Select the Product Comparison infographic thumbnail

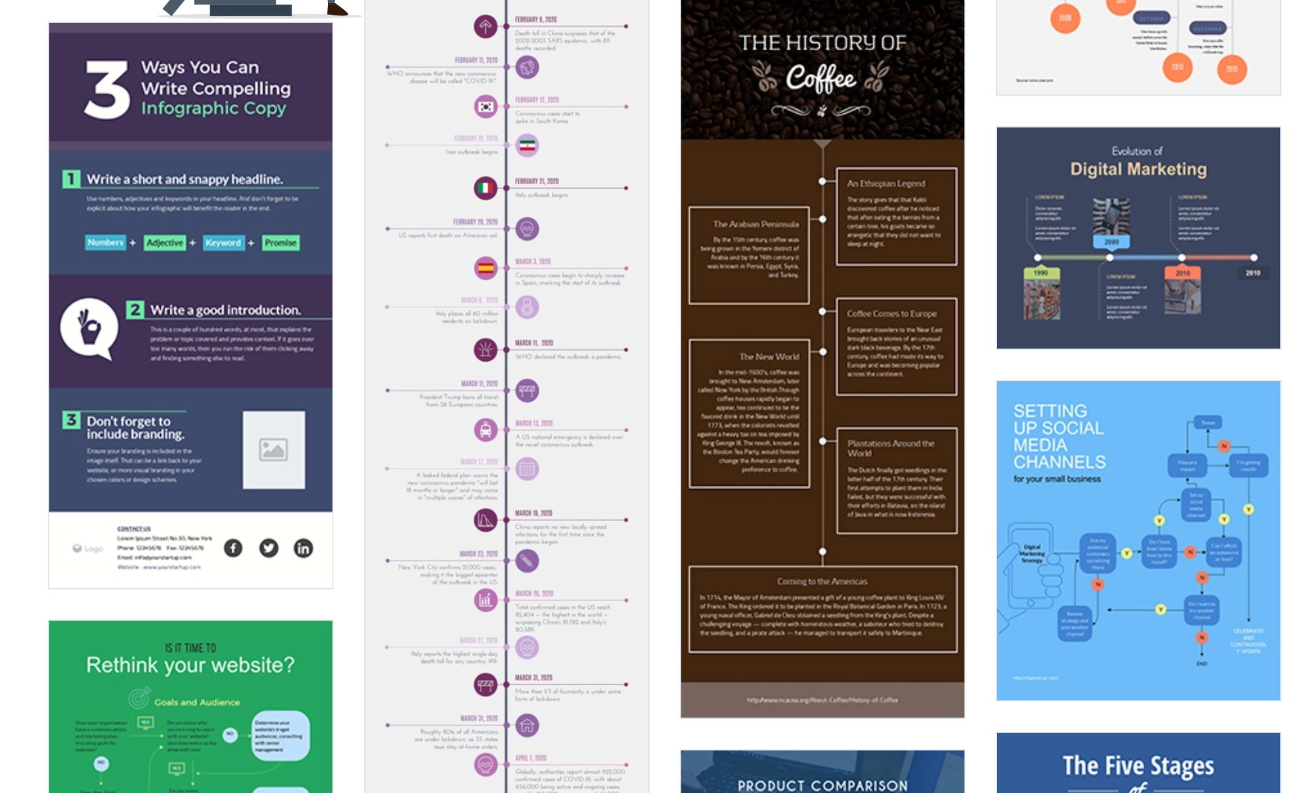coord(821,775)
